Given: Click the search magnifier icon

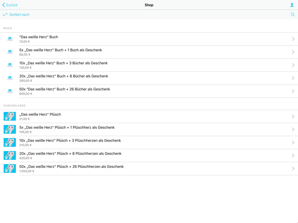Looking at the screenshot, I should [x=292, y=14].
